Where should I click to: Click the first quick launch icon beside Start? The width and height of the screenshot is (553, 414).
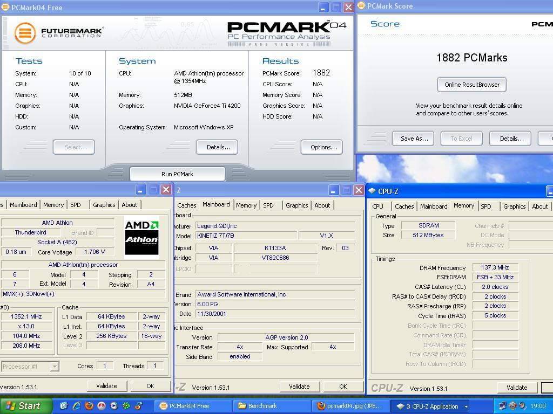tap(64, 406)
